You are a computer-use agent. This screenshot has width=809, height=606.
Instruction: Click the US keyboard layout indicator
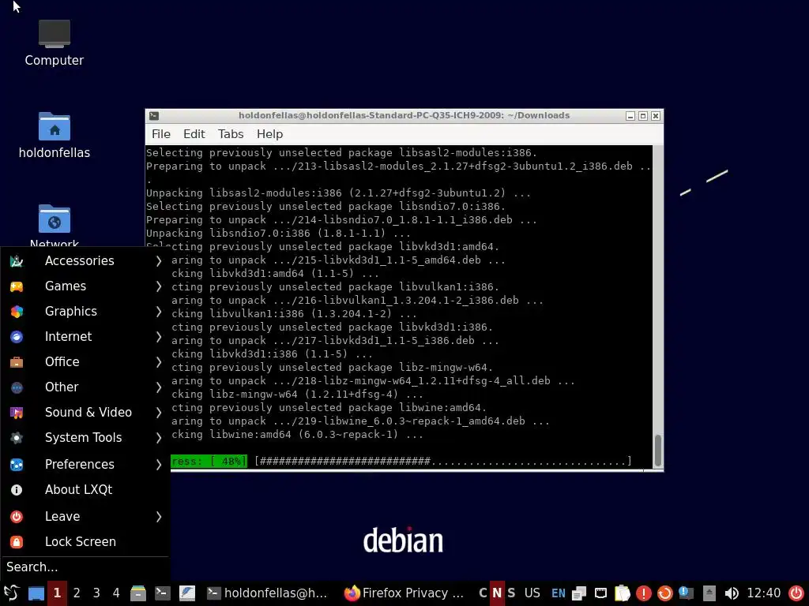click(532, 593)
